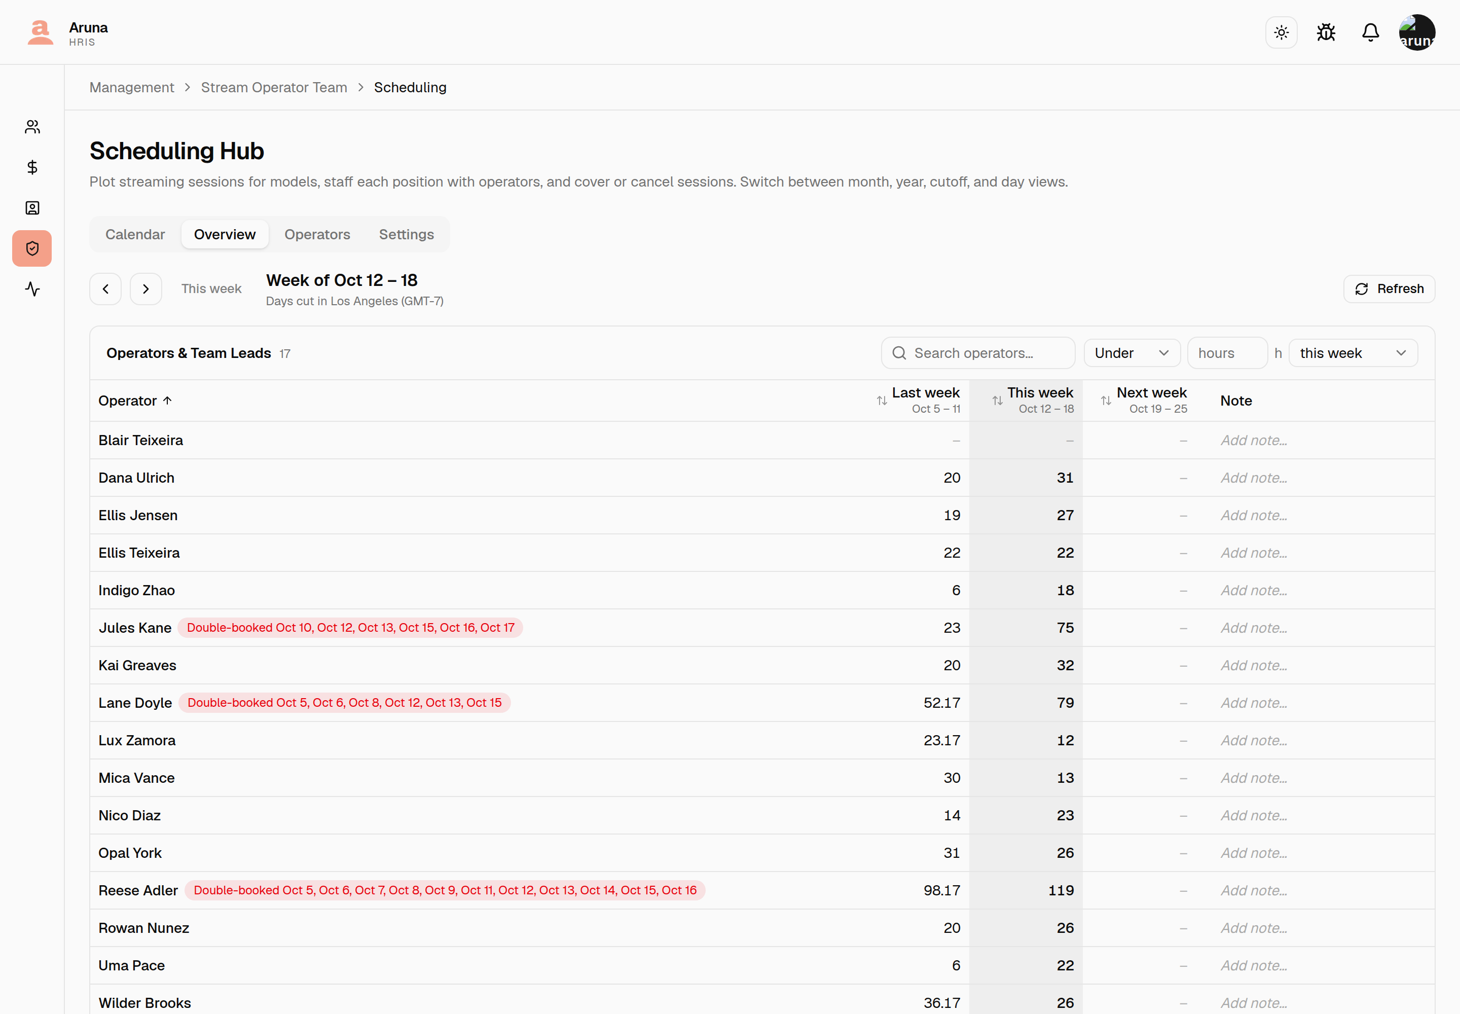The height and width of the screenshot is (1014, 1460).
Task: Open the user avatar menu
Action: coord(1416,32)
